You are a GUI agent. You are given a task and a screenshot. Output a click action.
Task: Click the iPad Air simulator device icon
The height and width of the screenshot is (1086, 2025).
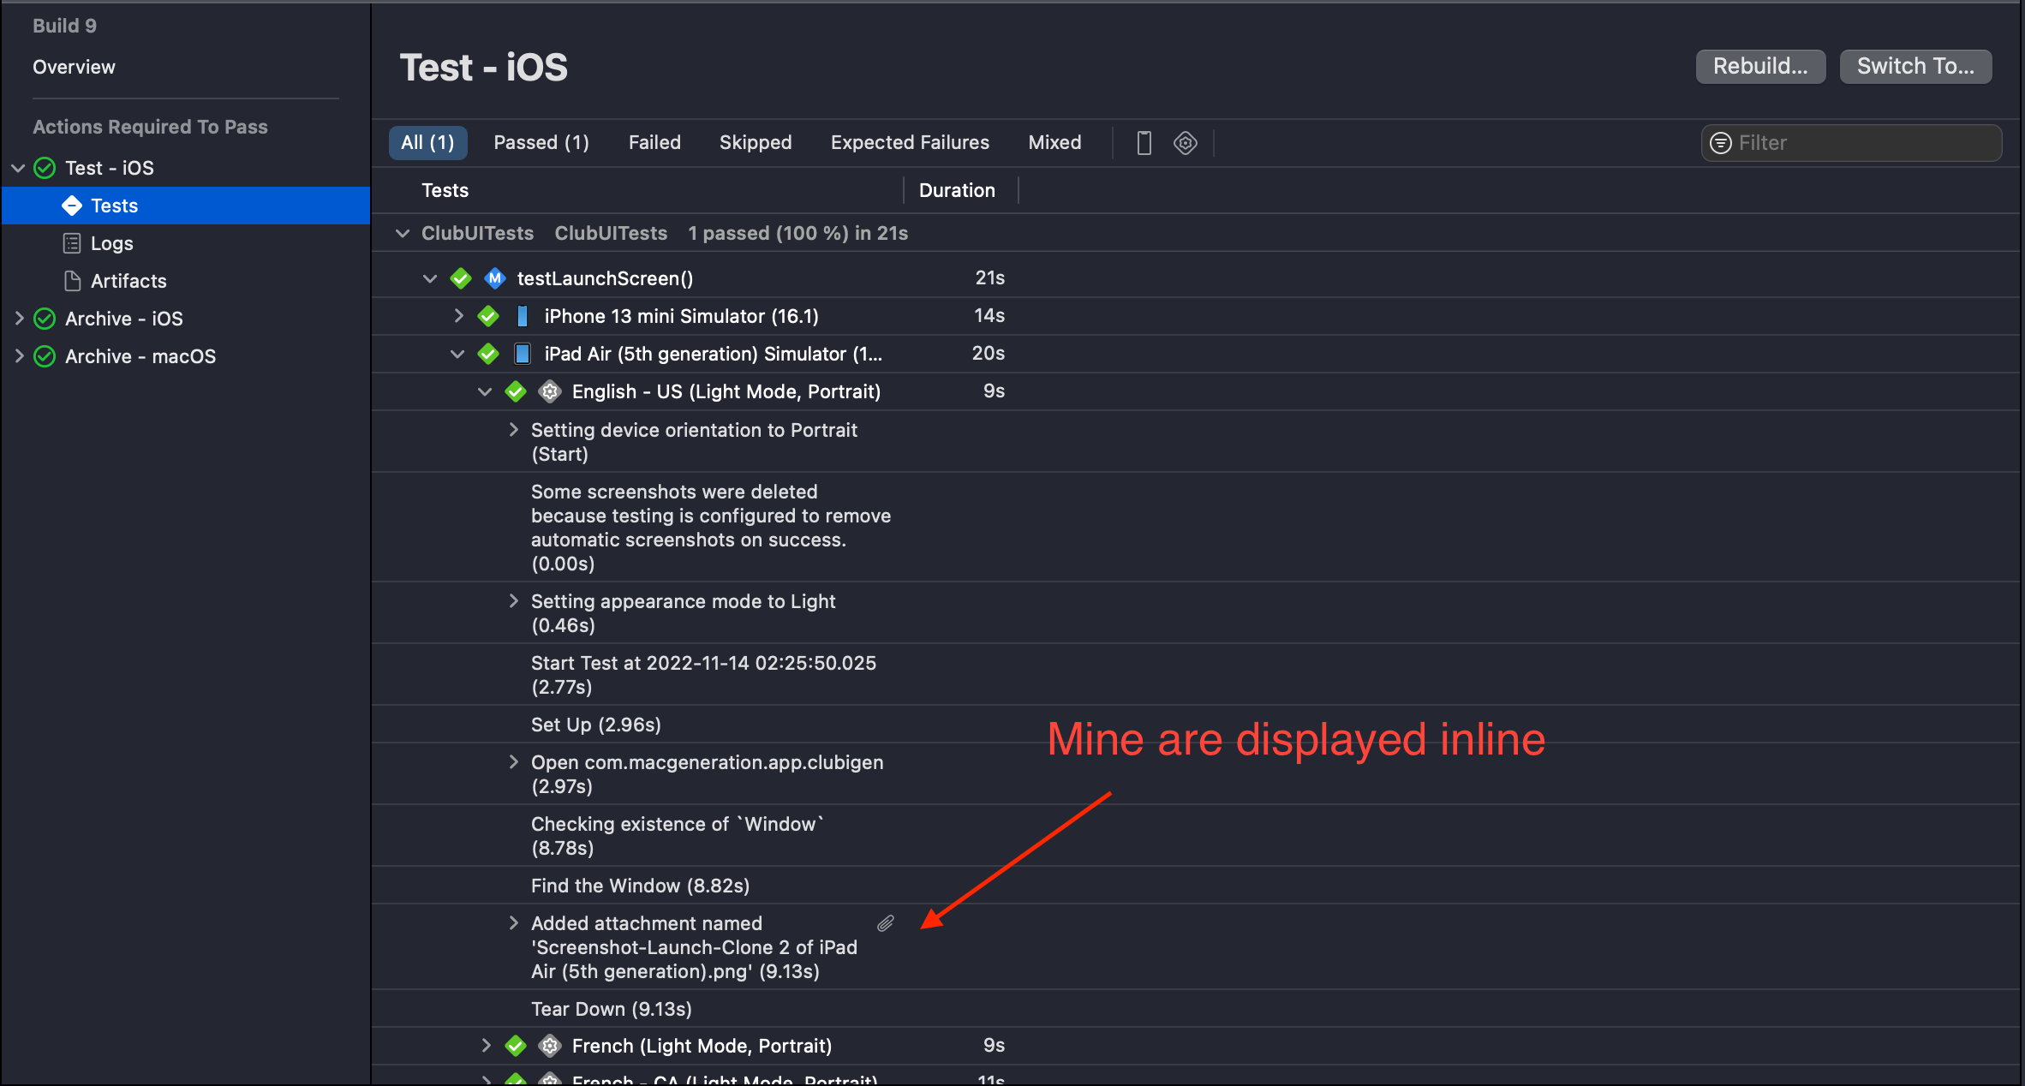click(x=522, y=354)
